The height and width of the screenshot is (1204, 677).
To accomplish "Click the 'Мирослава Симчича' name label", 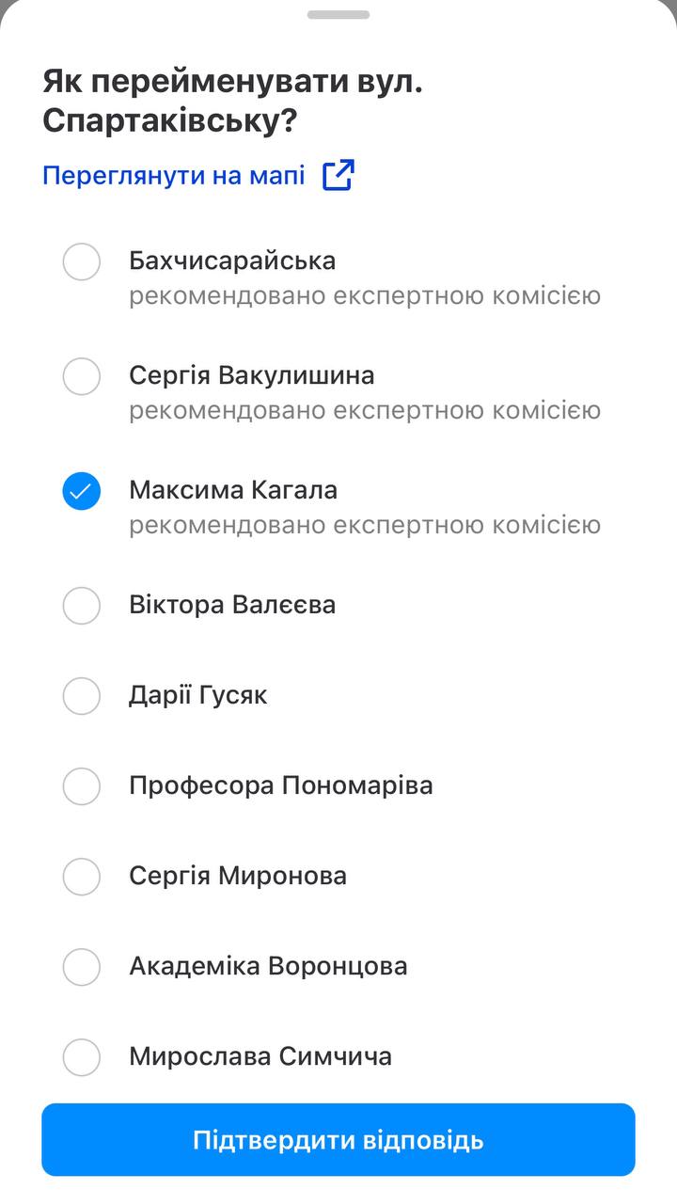I will (260, 1056).
